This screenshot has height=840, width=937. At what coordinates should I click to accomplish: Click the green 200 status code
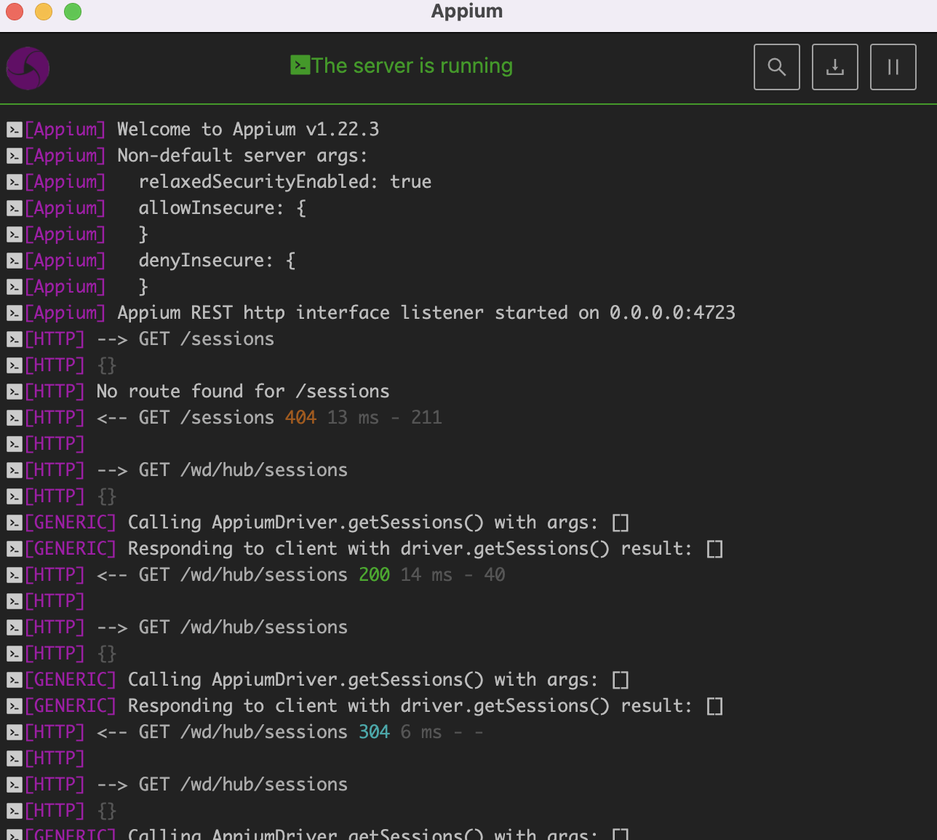tap(375, 575)
